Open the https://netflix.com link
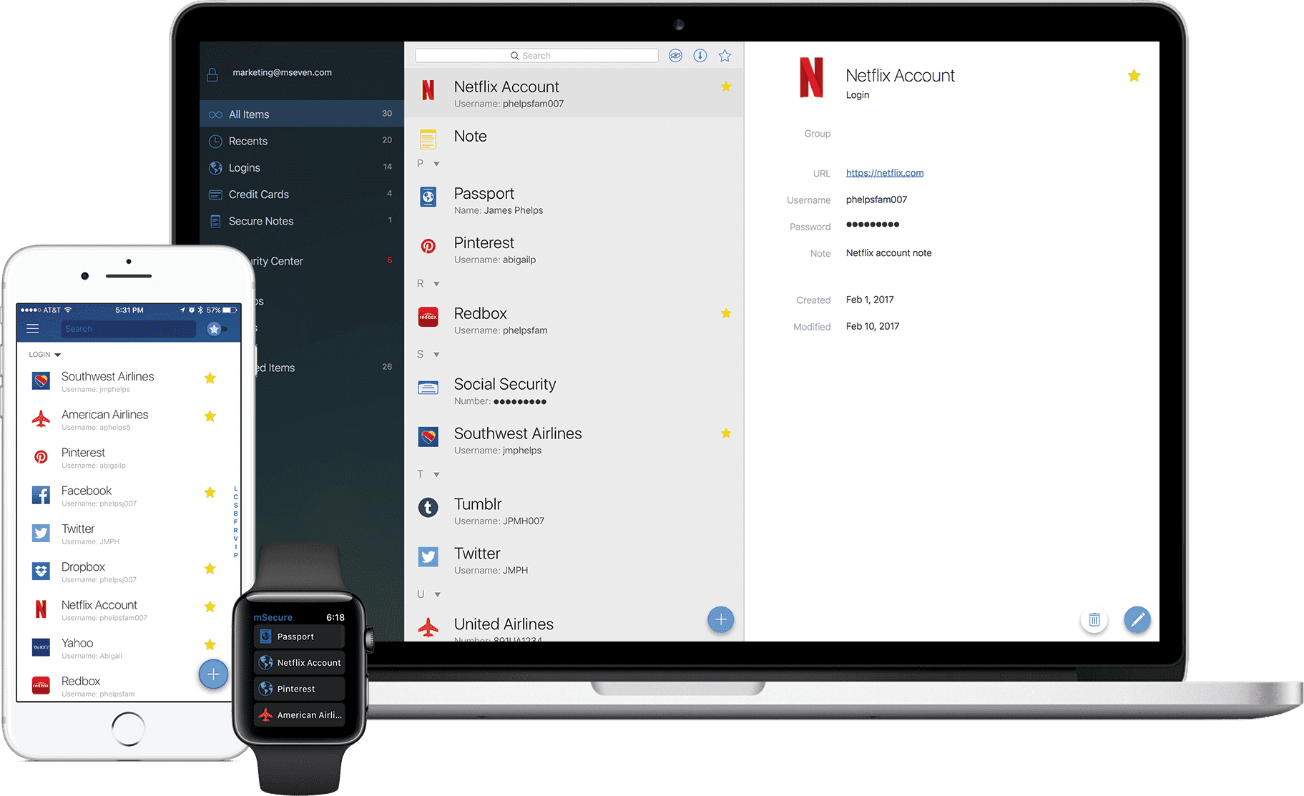The width and height of the screenshot is (1304, 796). pos(884,172)
